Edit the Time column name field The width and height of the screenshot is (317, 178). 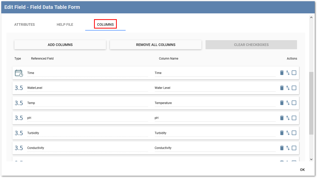click(x=215, y=73)
